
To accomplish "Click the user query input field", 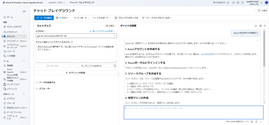I will tap(193, 112).
